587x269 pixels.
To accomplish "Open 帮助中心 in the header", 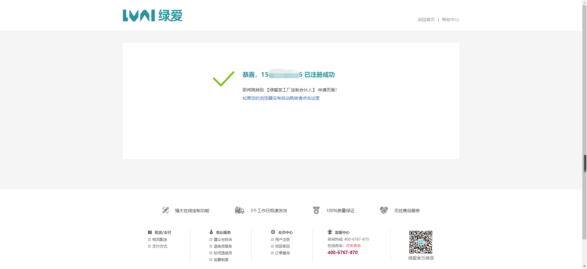I will (450, 20).
